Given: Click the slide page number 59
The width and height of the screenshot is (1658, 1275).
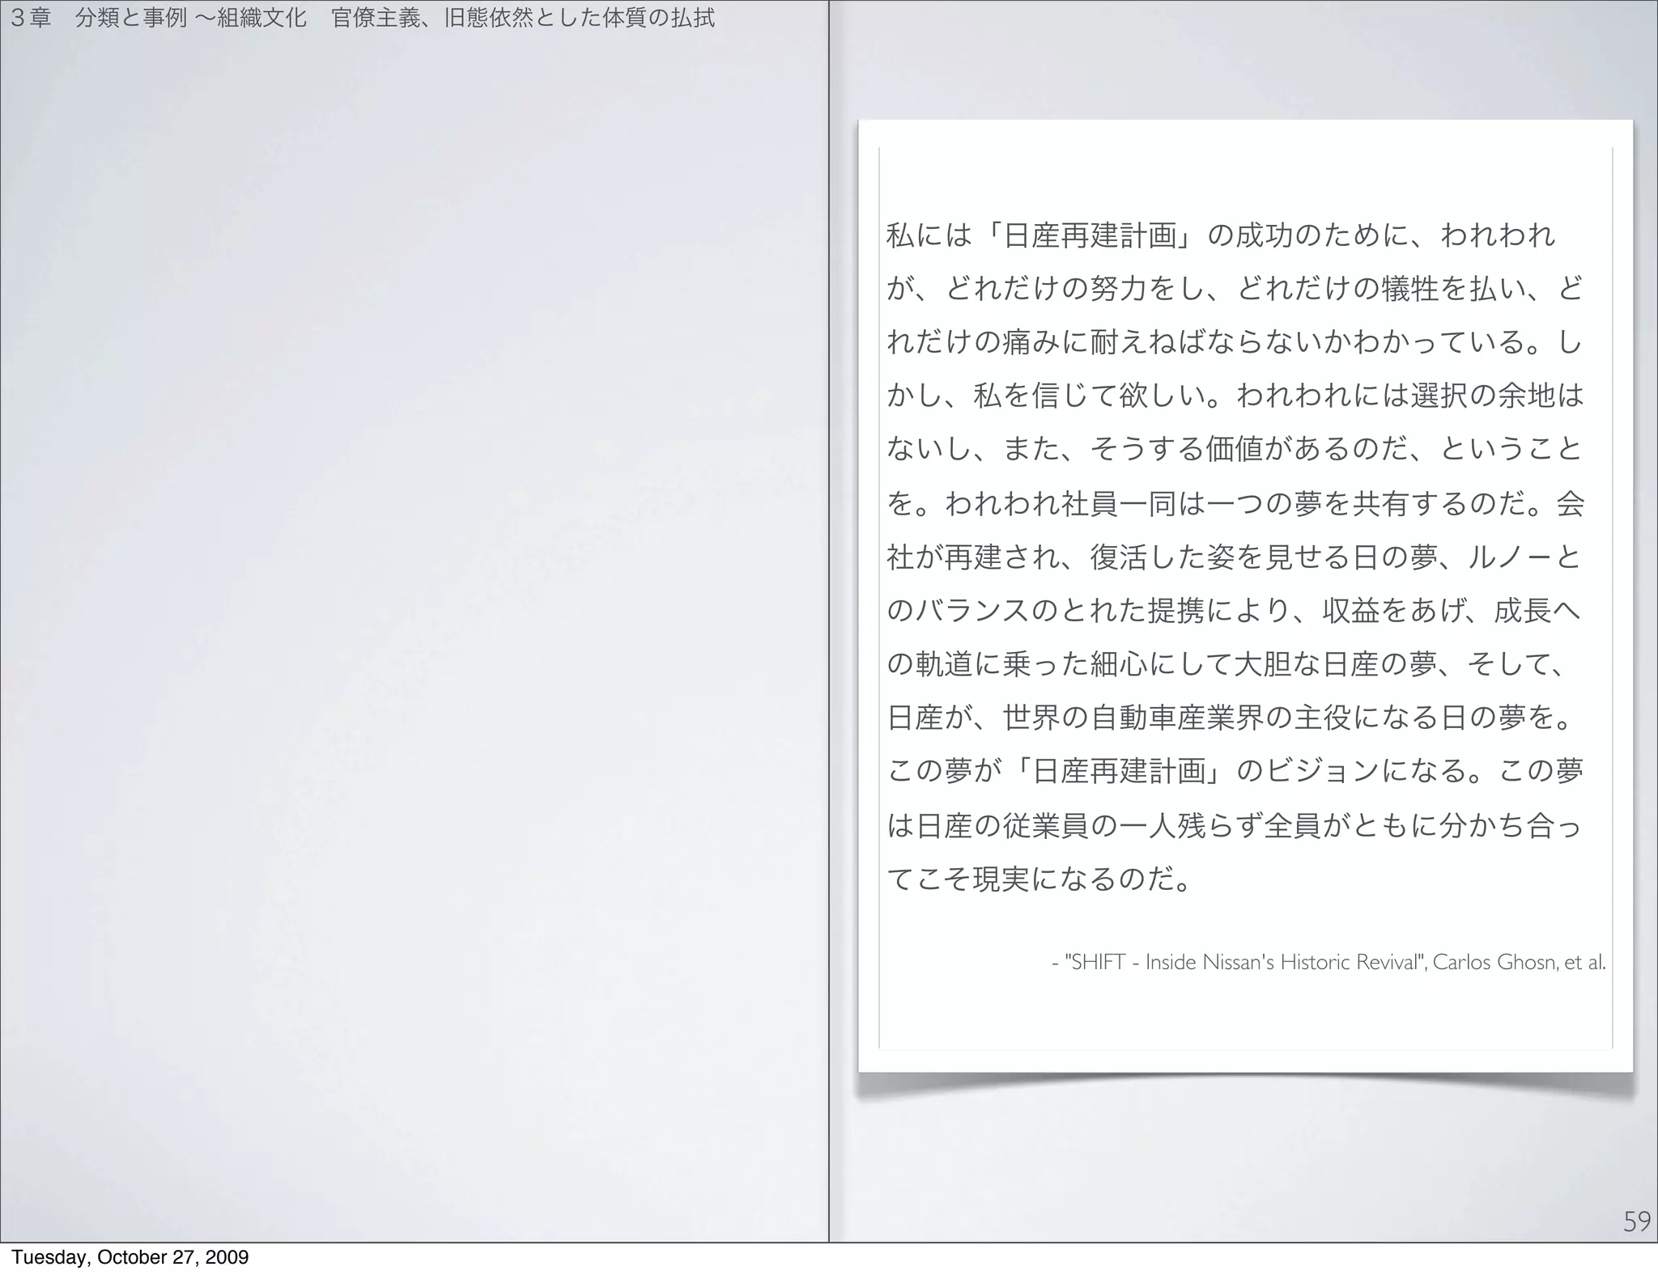Looking at the screenshot, I should pos(1636,1222).
